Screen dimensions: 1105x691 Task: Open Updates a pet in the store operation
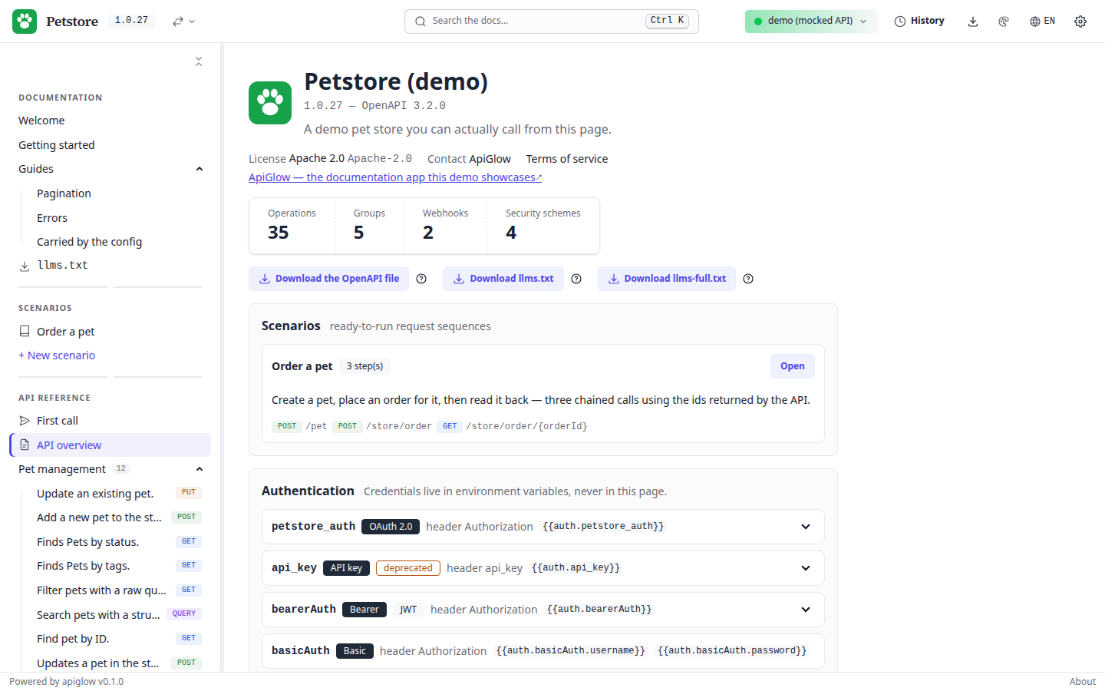(119, 663)
